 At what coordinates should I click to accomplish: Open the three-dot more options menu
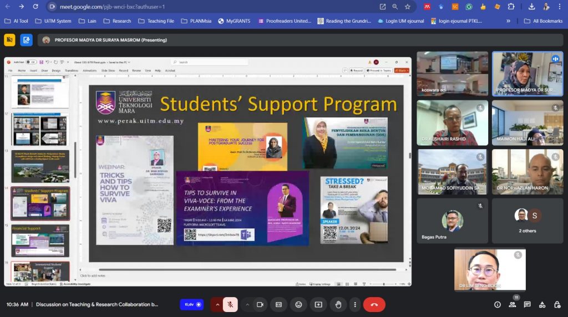pyautogui.click(x=356, y=304)
